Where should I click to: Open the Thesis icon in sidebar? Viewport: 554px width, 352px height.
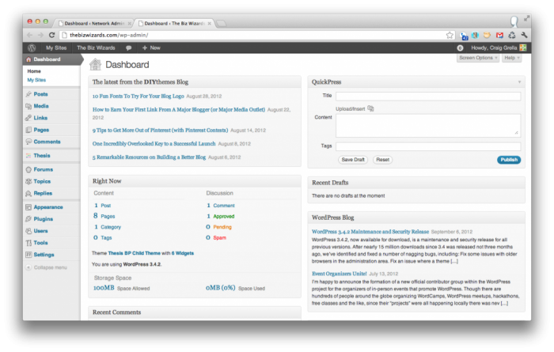(x=28, y=155)
